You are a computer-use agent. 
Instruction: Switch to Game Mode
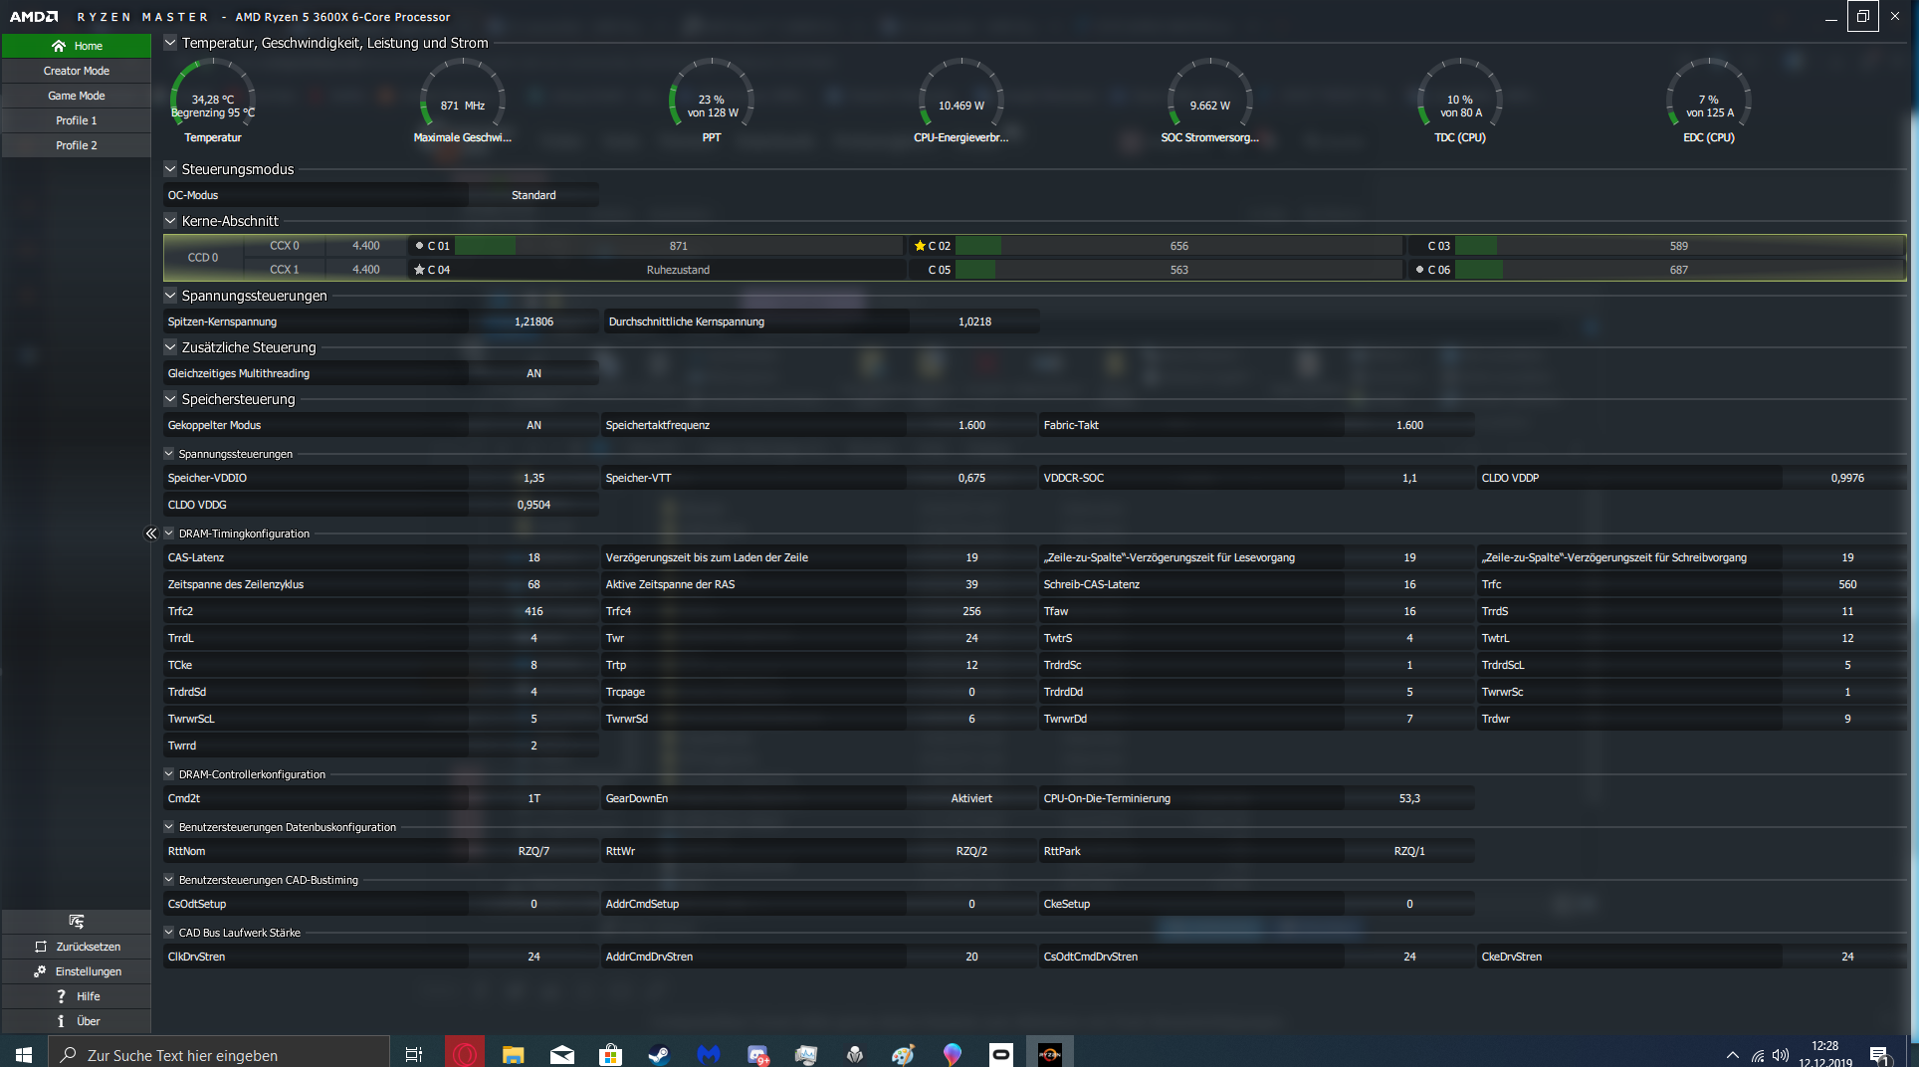pos(77,96)
